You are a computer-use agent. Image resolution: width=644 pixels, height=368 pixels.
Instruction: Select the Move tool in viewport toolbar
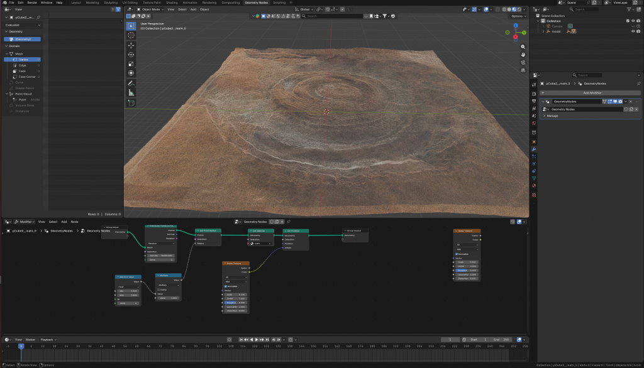click(x=131, y=45)
